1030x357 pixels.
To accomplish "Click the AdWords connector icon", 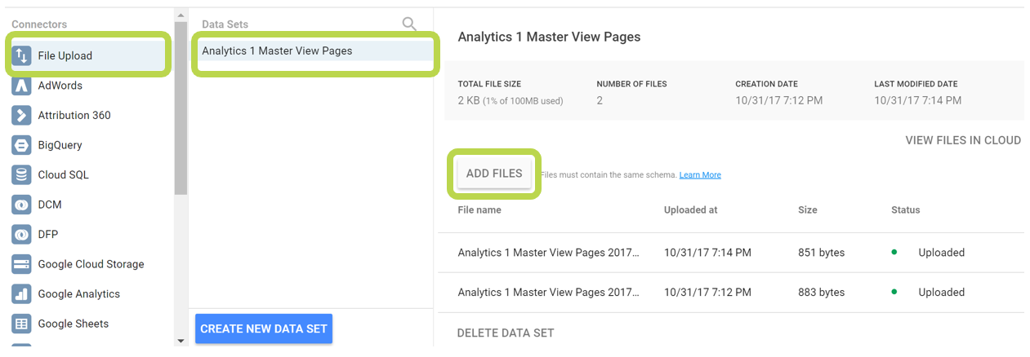I will (21, 86).
